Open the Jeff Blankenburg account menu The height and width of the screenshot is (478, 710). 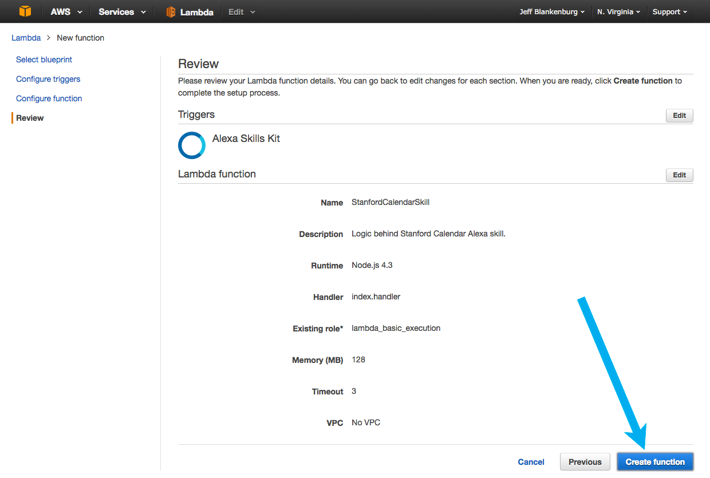coord(552,12)
